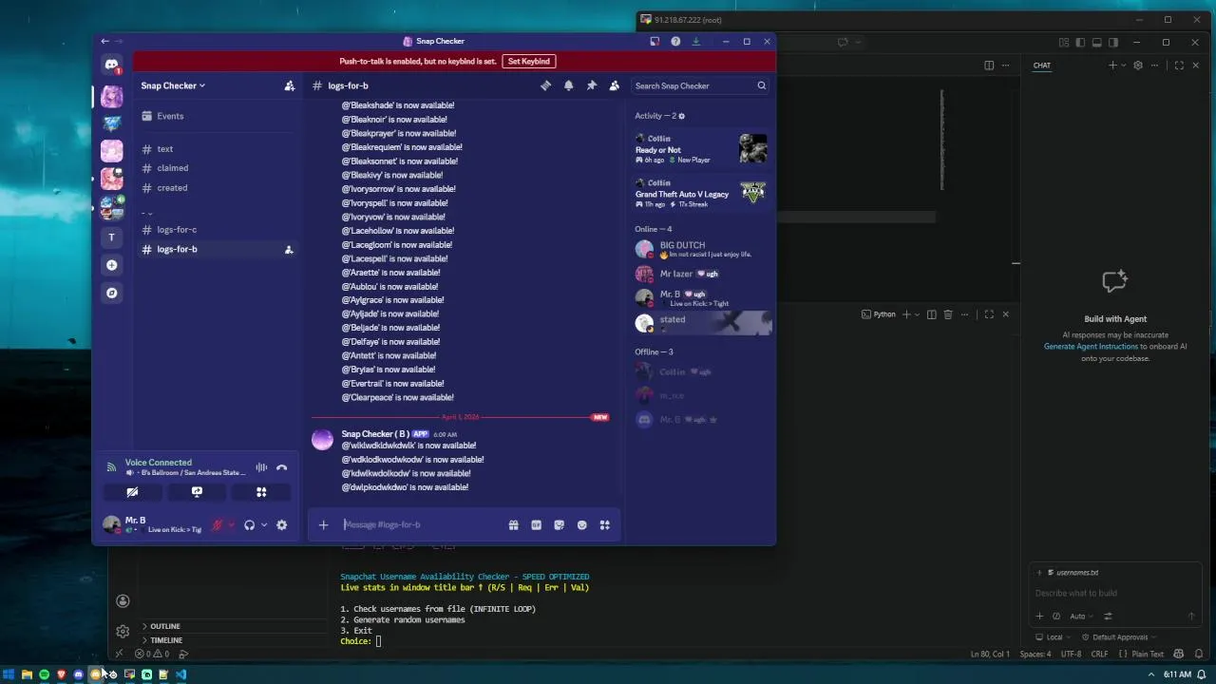
Task: Open Ready or Not activity thumbnail
Action: click(x=752, y=147)
